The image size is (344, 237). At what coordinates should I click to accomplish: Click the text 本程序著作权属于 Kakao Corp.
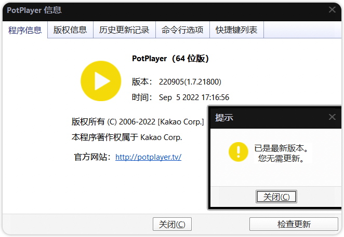(127, 137)
